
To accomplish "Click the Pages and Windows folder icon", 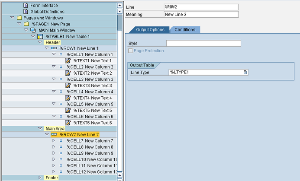I will pyautogui.click(x=19, y=18).
